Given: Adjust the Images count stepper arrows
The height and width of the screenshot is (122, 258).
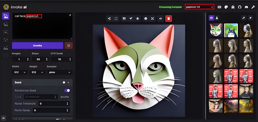Looking at the screenshot, I should click(x=28, y=59).
